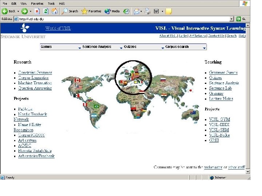Click the Mexico flag on the map
The width and height of the screenshot is (262, 196).
pos(76,96)
